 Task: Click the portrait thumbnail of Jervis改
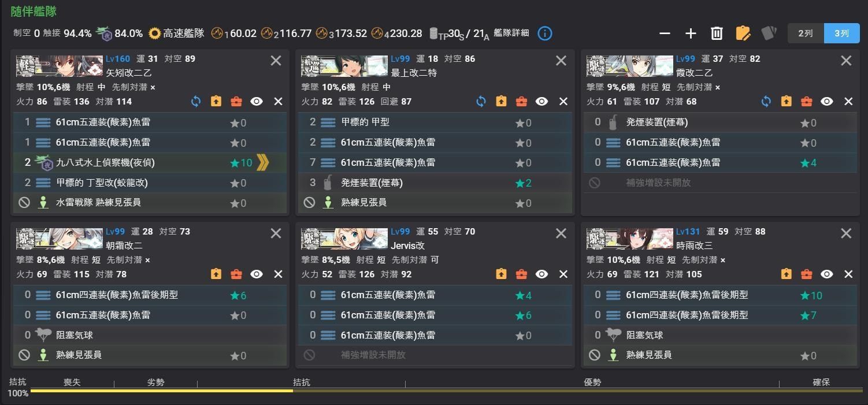345,237
